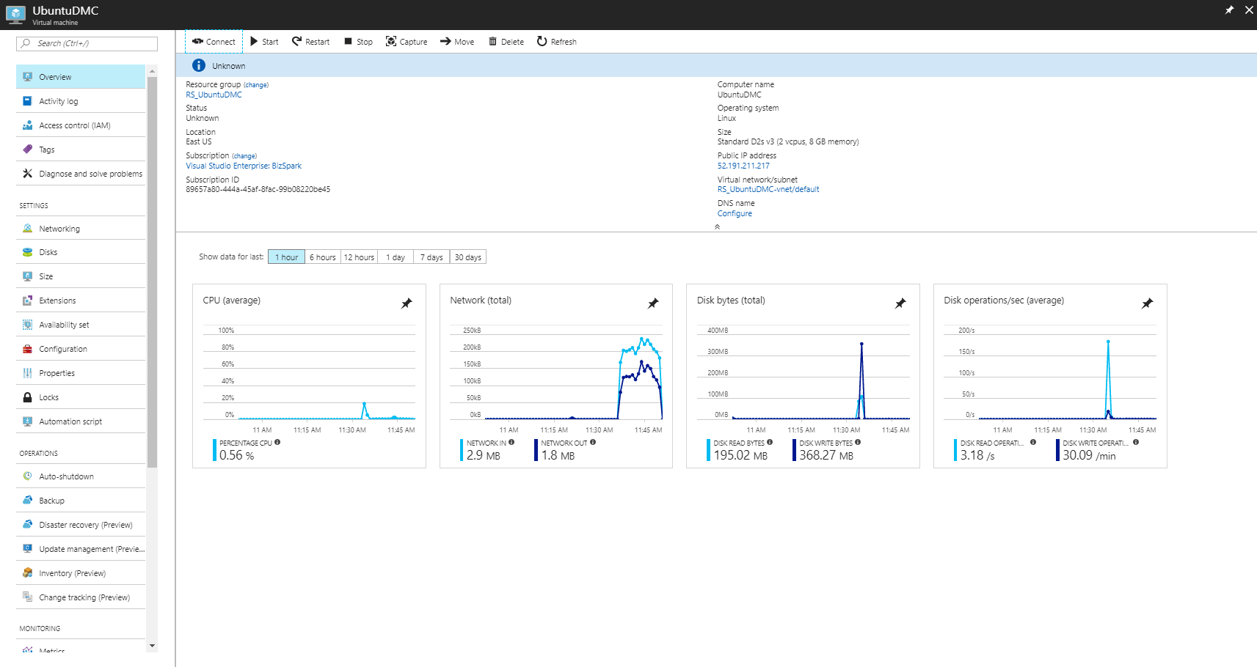Open Automation script

pyautogui.click(x=81, y=421)
